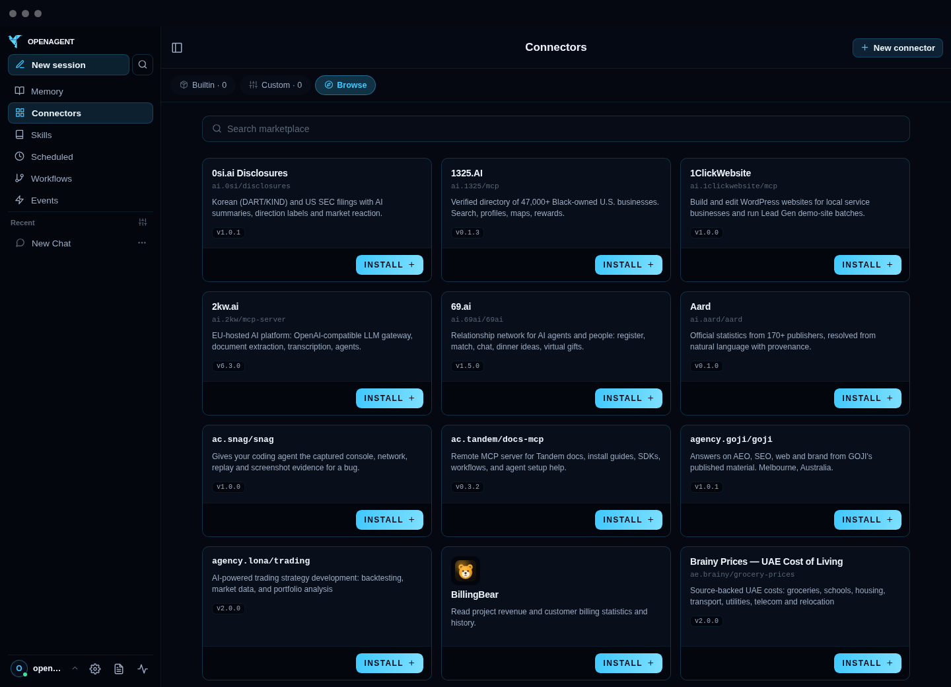Viewport: 951px width, 687px height.
Task: Open settings gear icon in footer
Action: tap(95, 669)
